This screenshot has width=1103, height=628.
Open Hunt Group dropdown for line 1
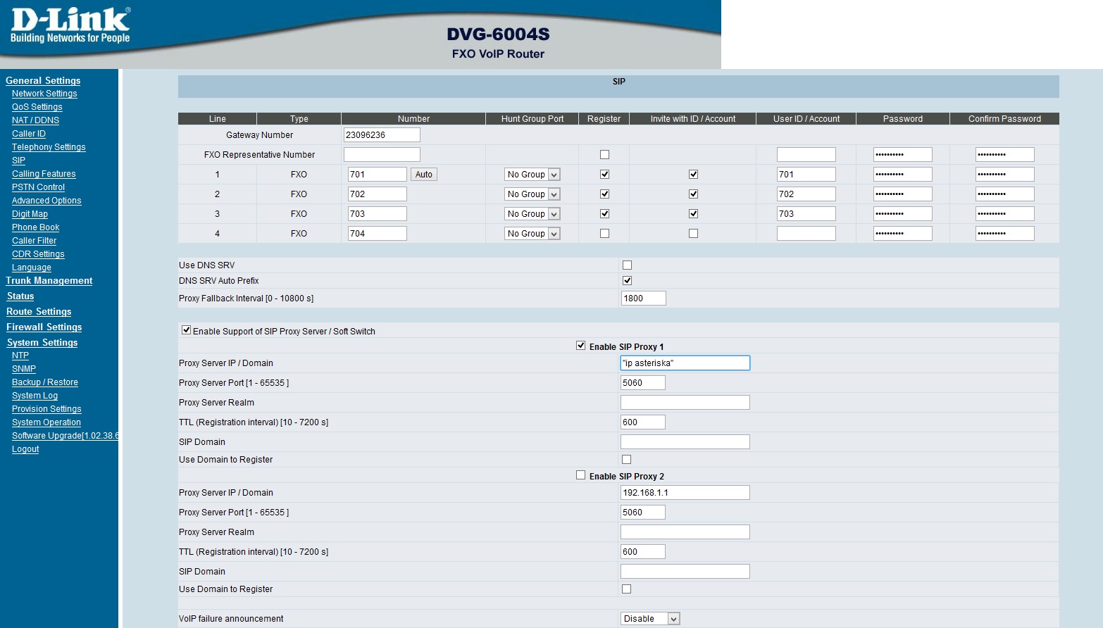532,175
